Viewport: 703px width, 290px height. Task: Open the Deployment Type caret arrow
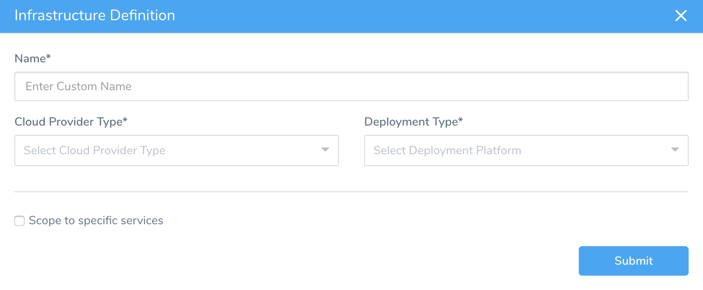[675, 150]
